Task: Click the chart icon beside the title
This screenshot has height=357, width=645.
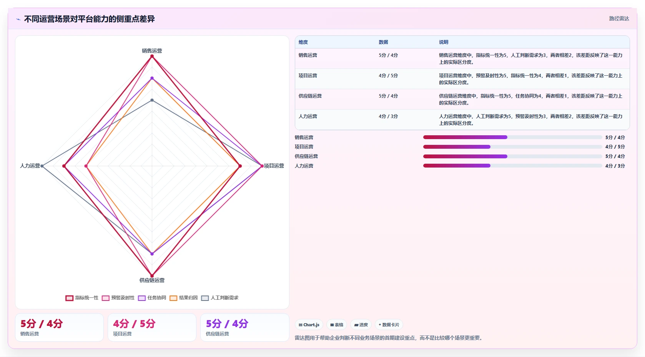Action: [x=18, y=19]
